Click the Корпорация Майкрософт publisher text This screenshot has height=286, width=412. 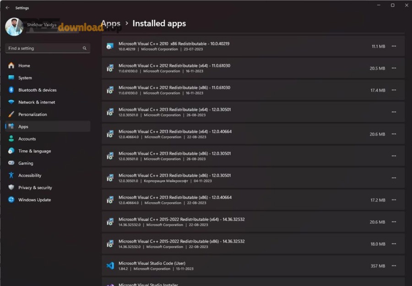click(x=166, y=181)
